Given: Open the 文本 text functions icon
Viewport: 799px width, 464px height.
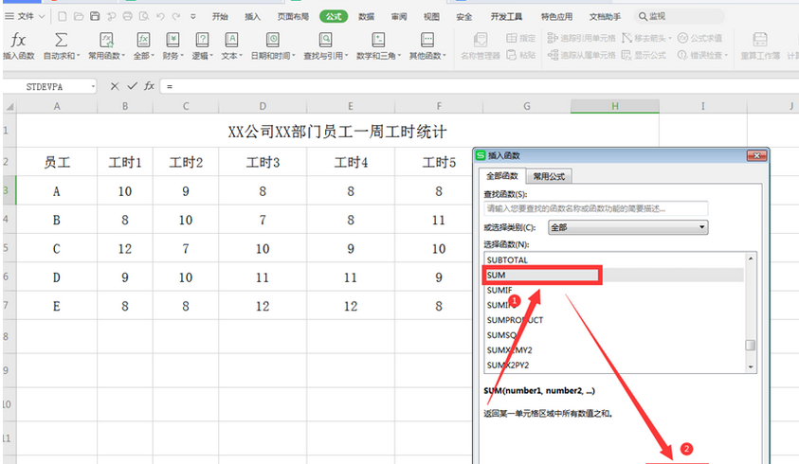Looking at the screenshot, I should [231, 40].
